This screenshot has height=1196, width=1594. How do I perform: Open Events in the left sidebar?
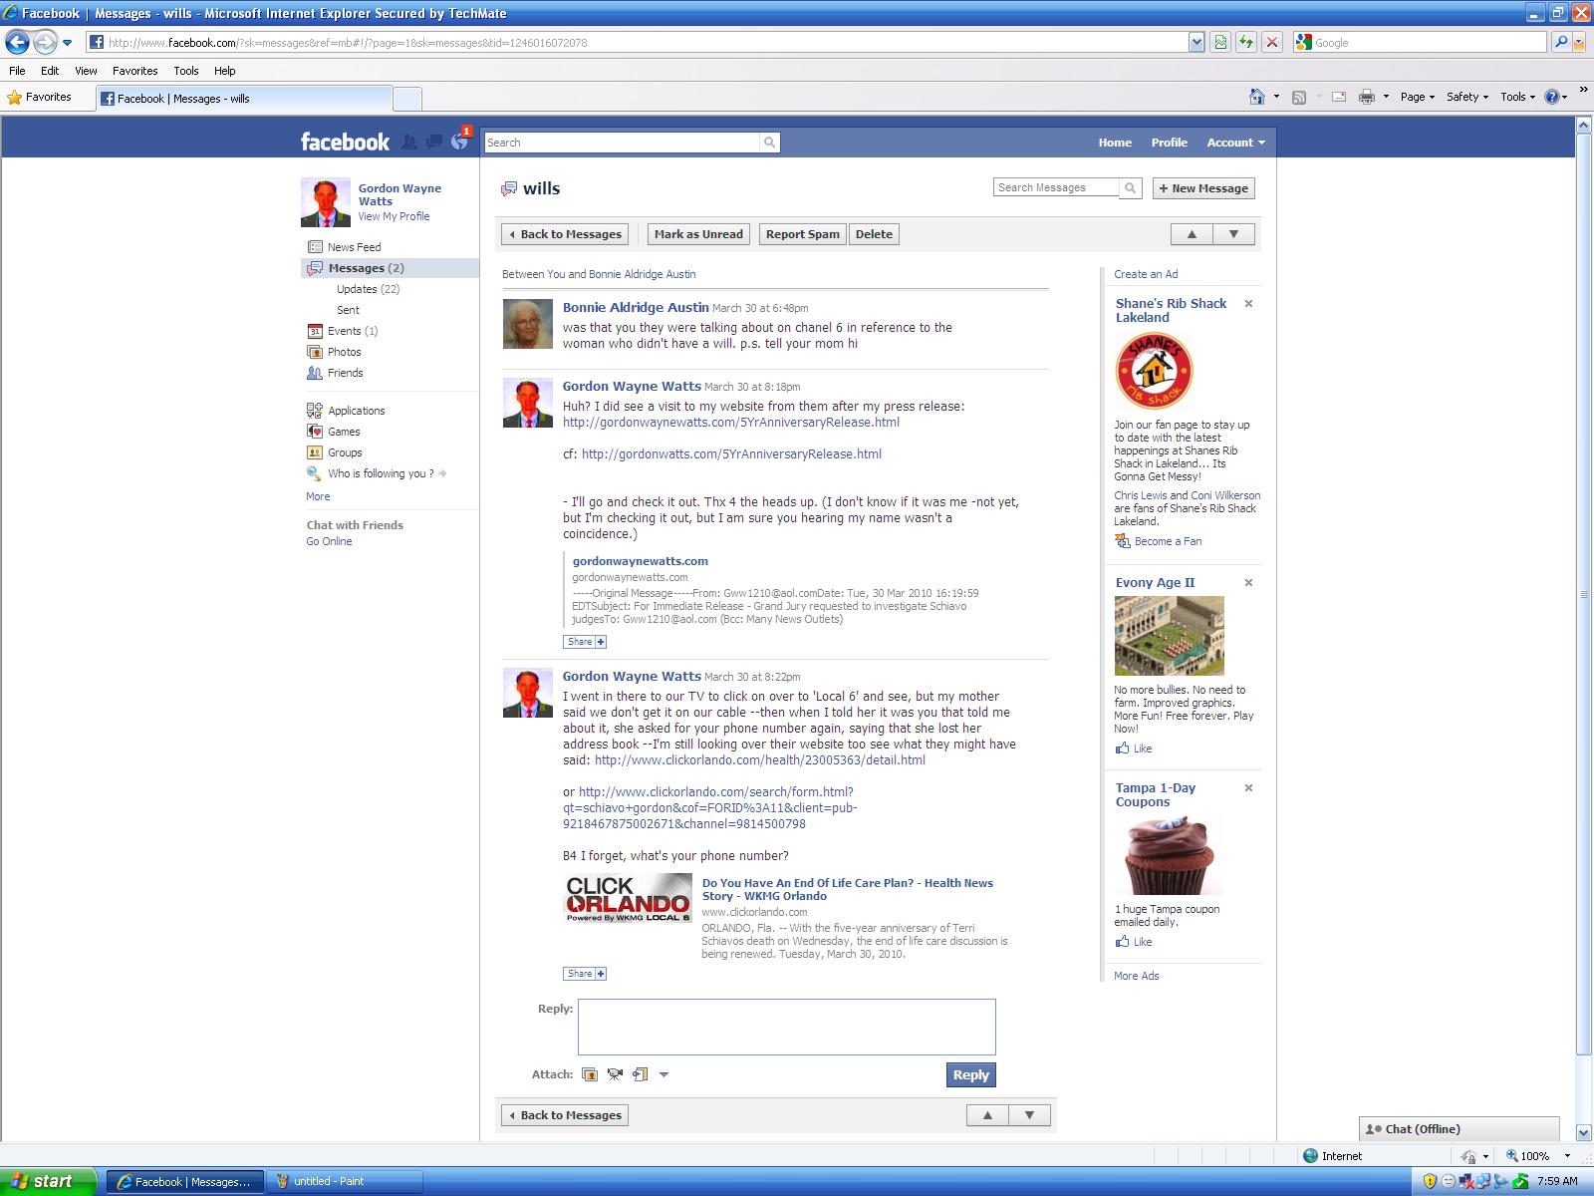click(x=343, y=331)
